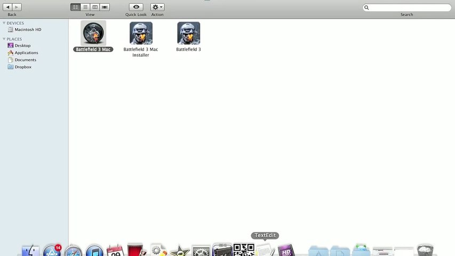This screenshot has width=455, height=256.
Task: Click the "Battlefield 3" file name label
Action: (189, 50)
